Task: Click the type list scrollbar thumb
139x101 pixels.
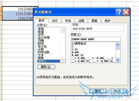Action: [118, 48]
